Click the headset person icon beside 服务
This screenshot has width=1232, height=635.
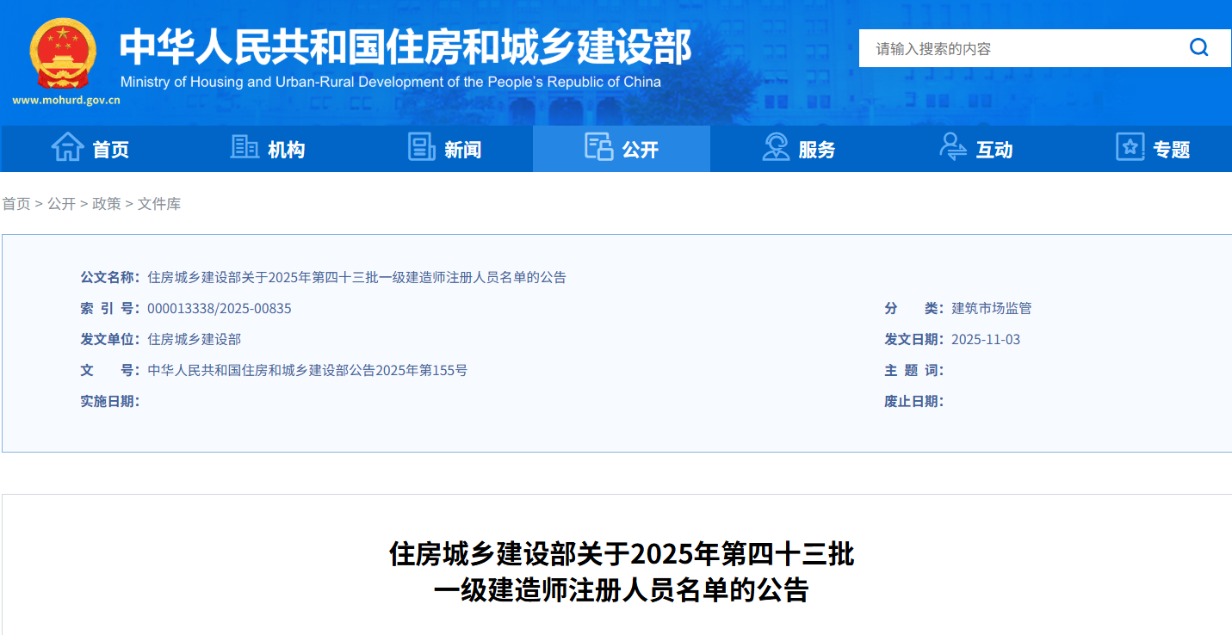(x=776, y=147)
